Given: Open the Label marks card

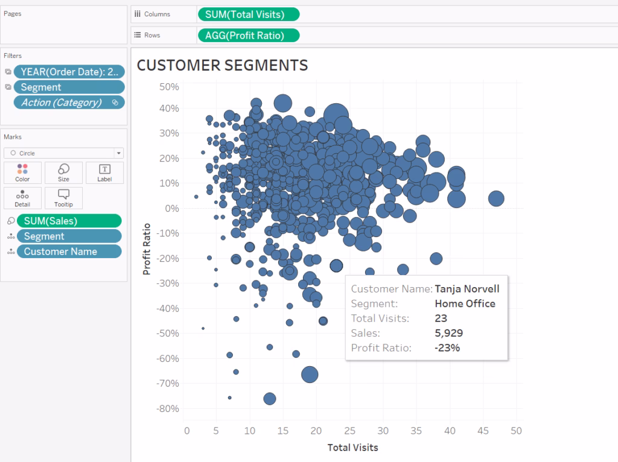Looking at the screenshot, I should (x=104, y=172).
